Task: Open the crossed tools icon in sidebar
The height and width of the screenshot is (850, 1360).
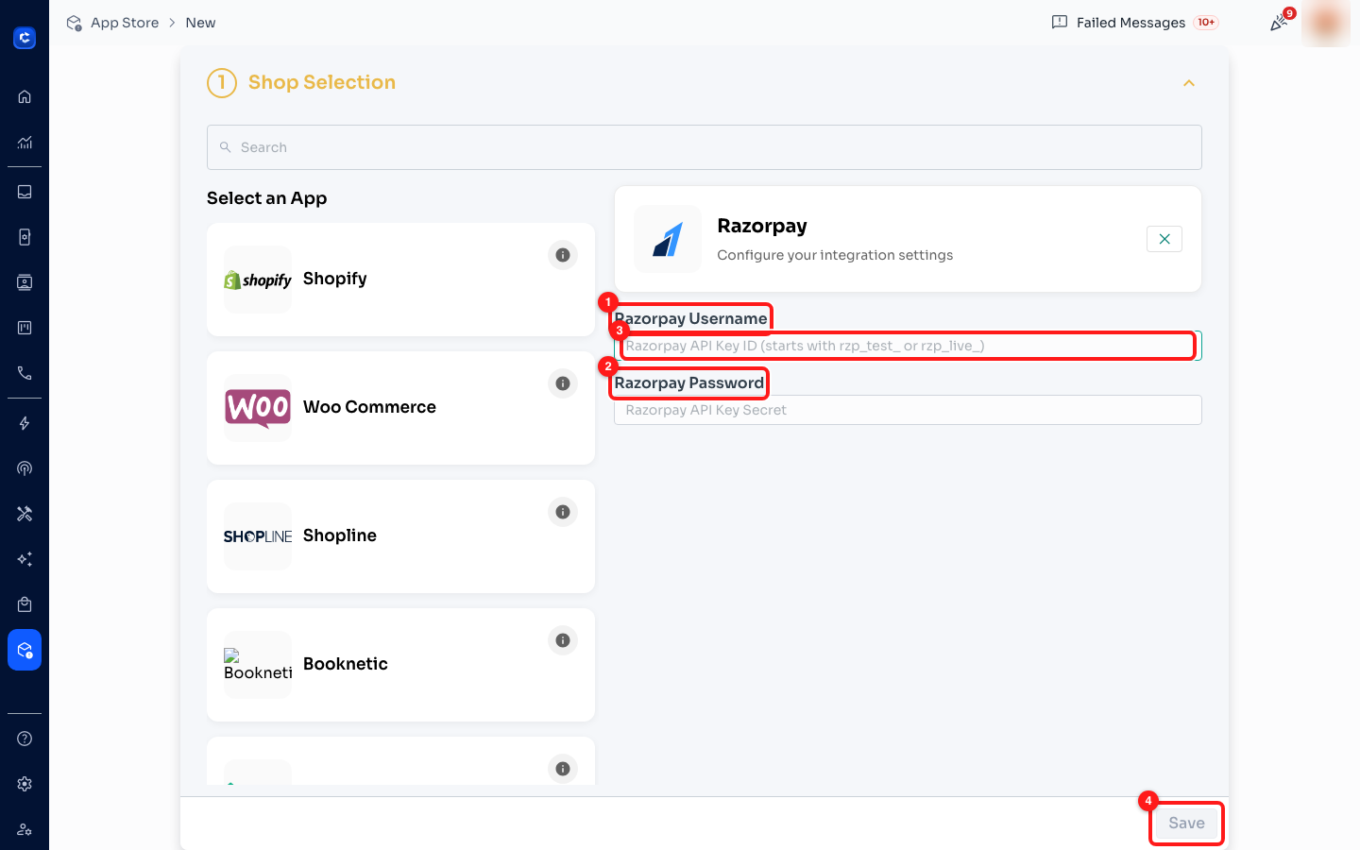Action: [25, 514]
